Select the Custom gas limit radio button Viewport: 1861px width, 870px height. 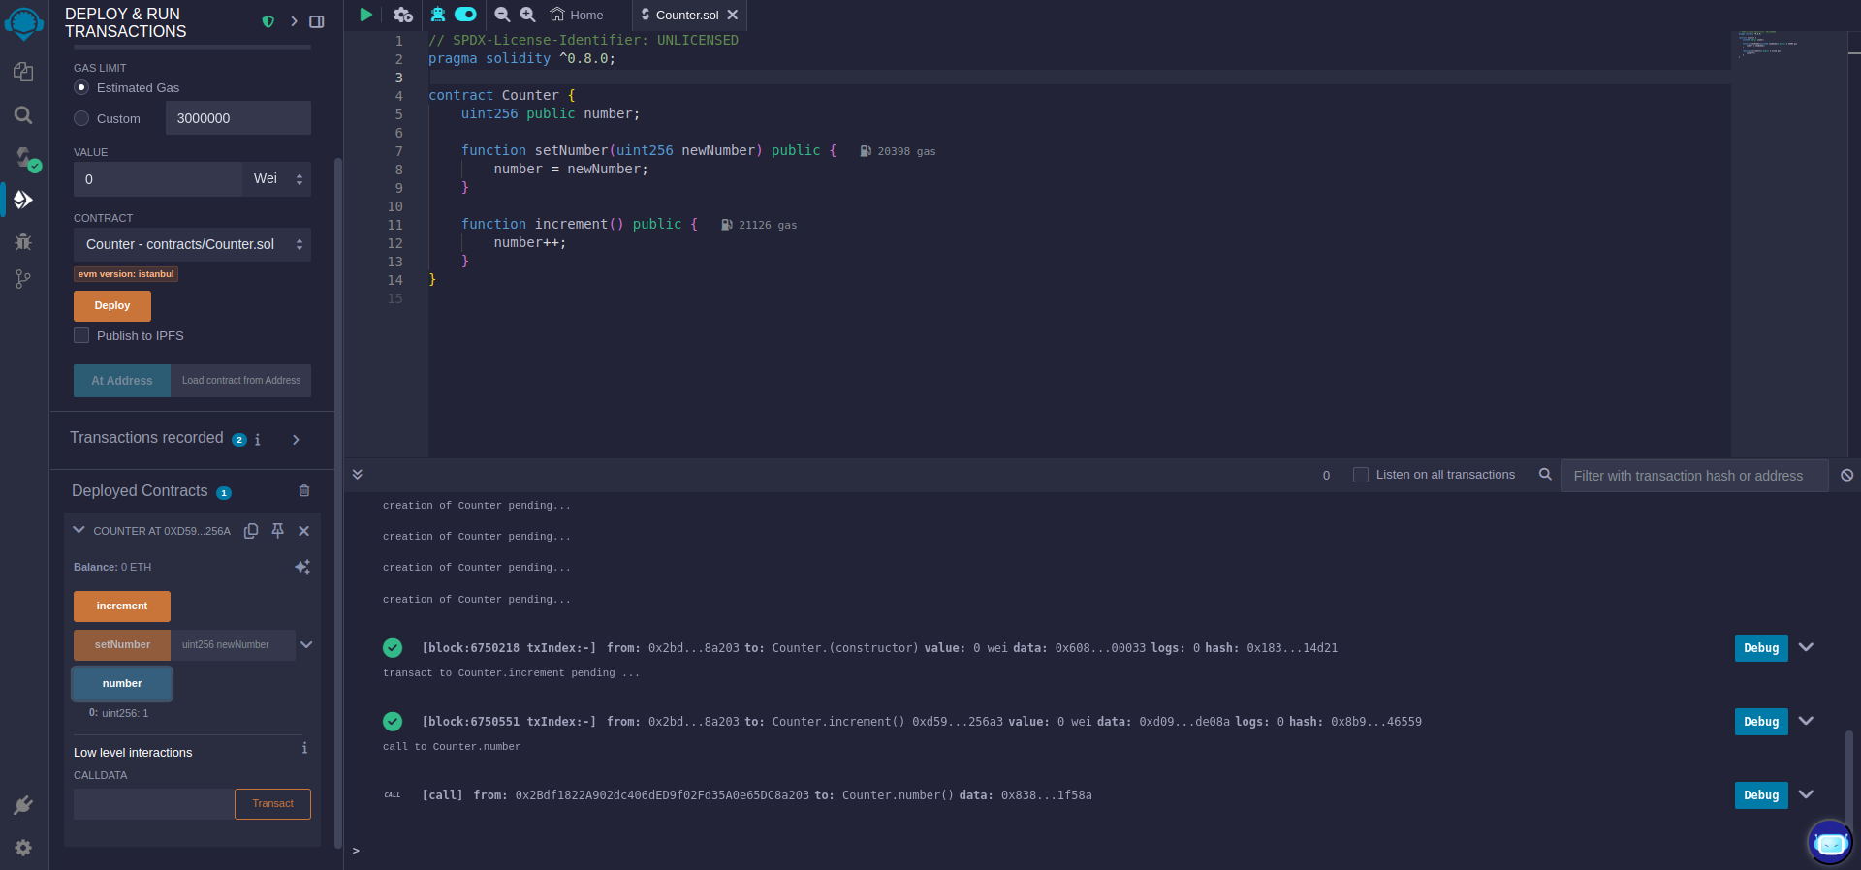click(x=81, y=118)
